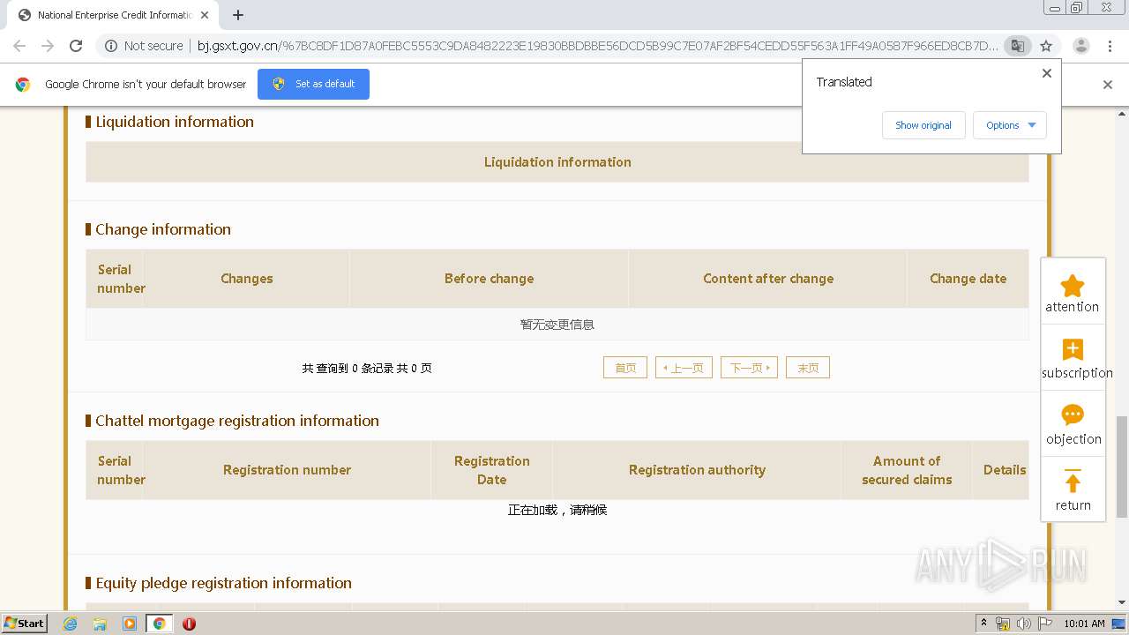Viewport: 1129px width, 635px height.
Task: Close the Translated popup
Action: (x=1047, y=73)
